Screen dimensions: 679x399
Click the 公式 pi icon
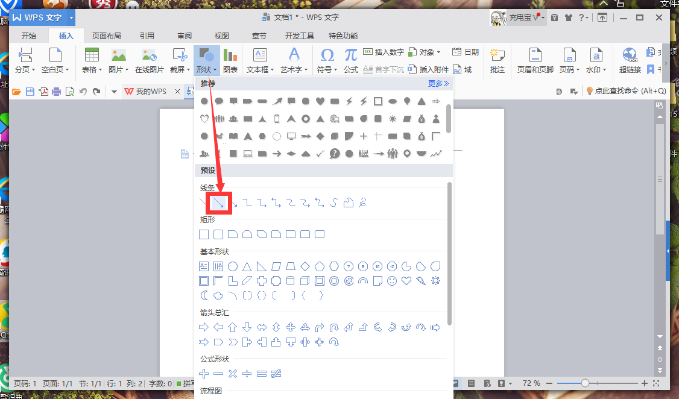[x=351, y=55]
